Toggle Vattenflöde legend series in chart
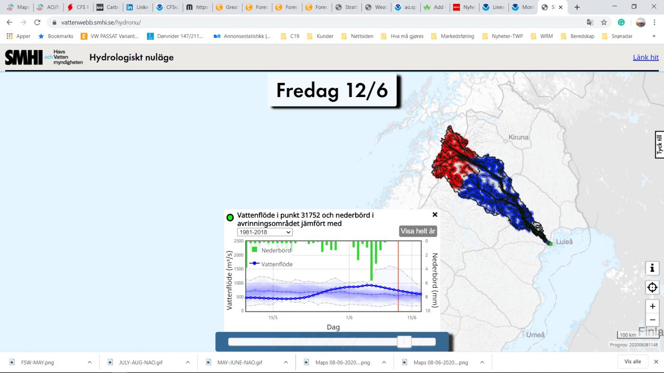The width and height of the screenshot is (664, 373). pos(271,264)
